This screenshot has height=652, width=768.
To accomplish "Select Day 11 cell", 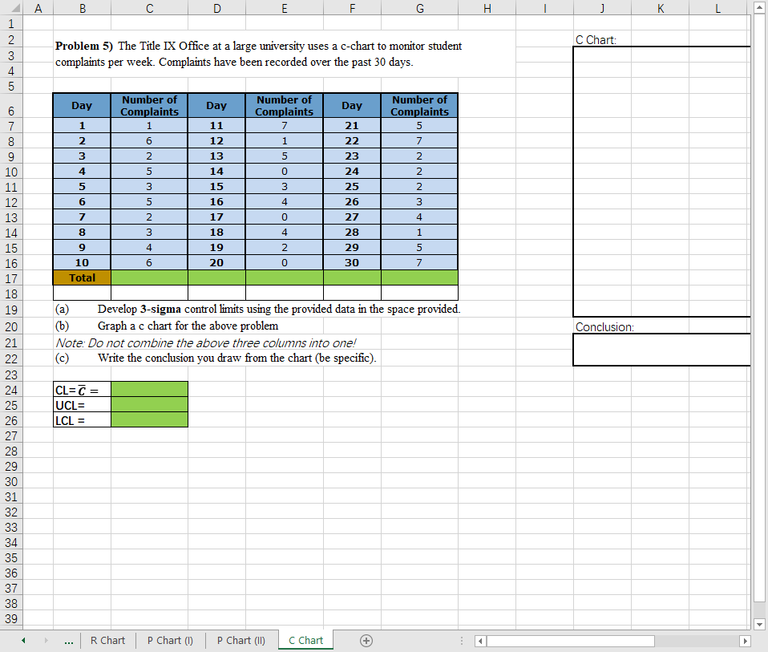I will click(x=216, y=125).
